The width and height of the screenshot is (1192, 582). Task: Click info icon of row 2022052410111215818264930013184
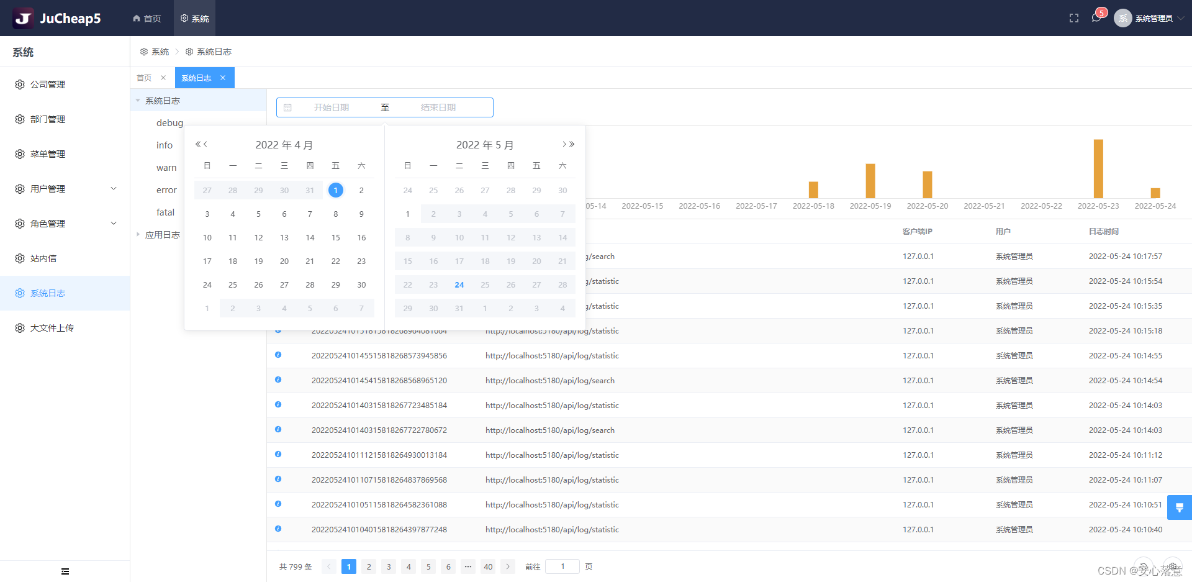[278, 454]
